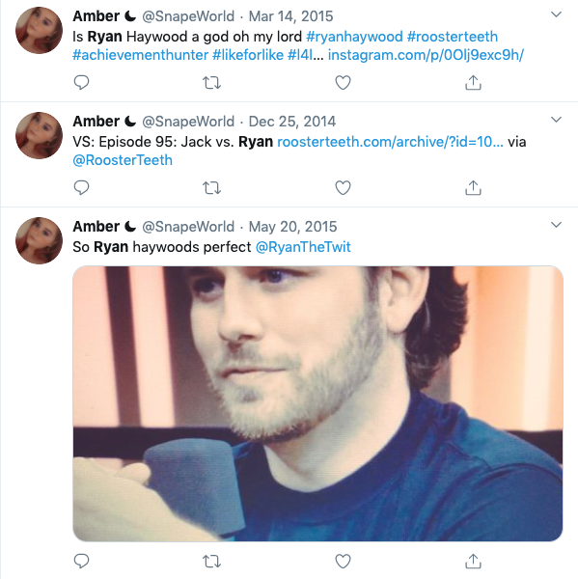Retweet the Mar 14, 2015 tweet
The image size is (578, 579).
click(212, 83)
